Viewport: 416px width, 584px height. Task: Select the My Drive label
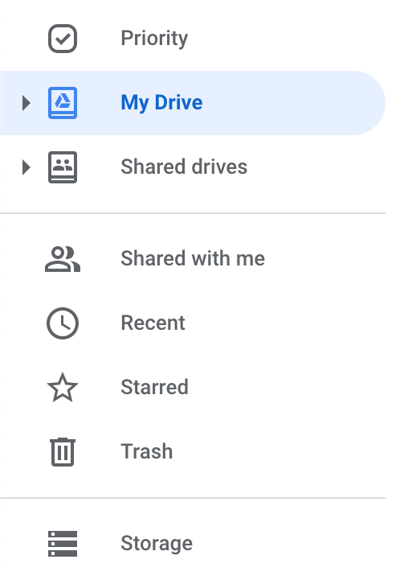coord(161,103)
